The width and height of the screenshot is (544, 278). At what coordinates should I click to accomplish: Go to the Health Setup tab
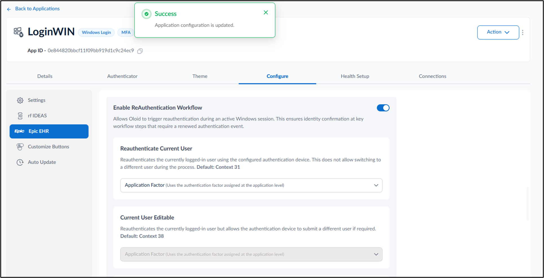coord(355,76)
